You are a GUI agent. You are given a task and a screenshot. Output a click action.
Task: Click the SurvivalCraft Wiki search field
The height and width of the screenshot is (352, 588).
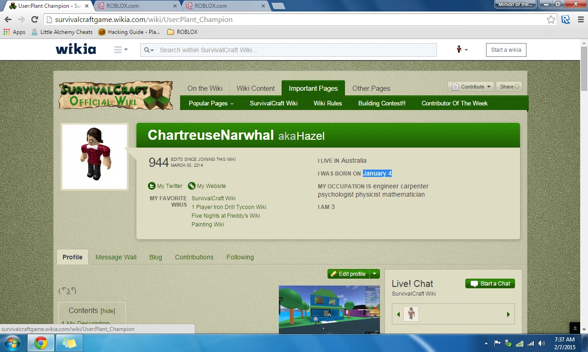pyautogui.click(x=294, y=50)
